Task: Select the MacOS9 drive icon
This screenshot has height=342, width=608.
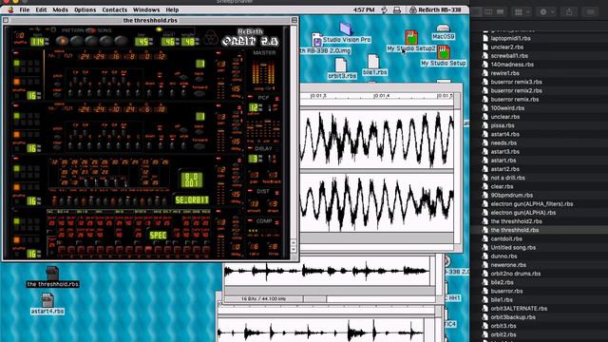Action: click(x=444, y=28)
